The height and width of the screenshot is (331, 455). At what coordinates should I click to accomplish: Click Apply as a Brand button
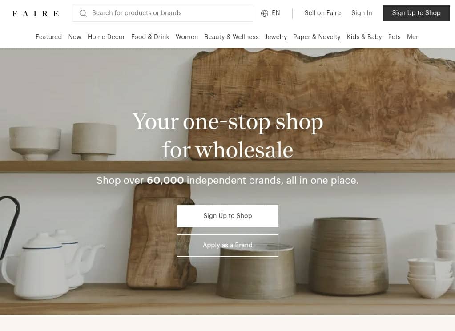pos(228,245)
